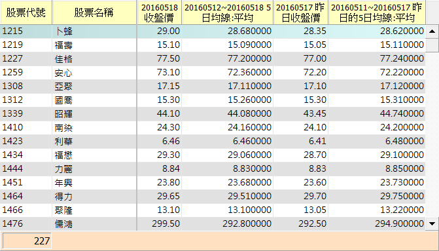Select stock name 卜蜂
This screenshot has height=251, width=439.
[63, 31]
